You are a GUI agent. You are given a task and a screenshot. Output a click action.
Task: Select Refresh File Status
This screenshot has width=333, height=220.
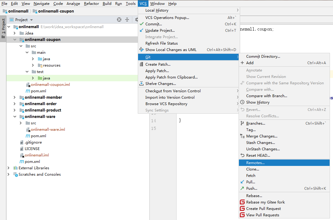(x=189, y=43)
